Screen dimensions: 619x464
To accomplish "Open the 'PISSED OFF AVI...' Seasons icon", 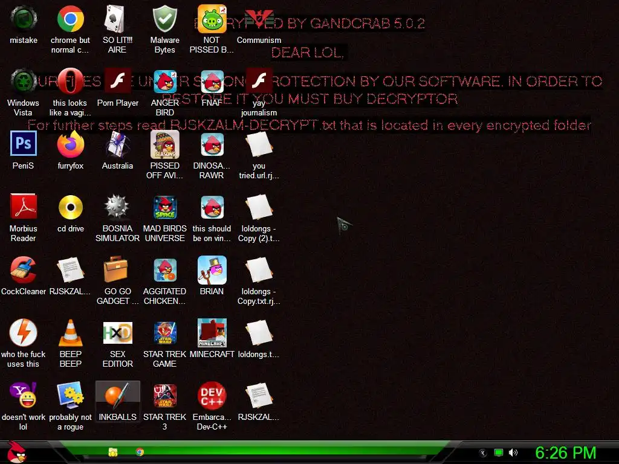I will [164, 144].
